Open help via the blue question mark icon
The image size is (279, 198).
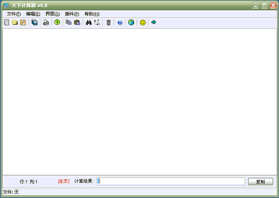[x=120, y=23]
